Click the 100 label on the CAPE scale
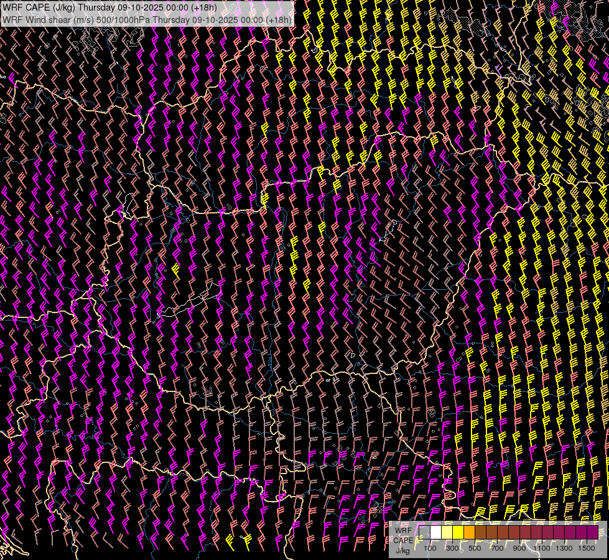Viewport: 609px width, 560px height. (430, 548)
